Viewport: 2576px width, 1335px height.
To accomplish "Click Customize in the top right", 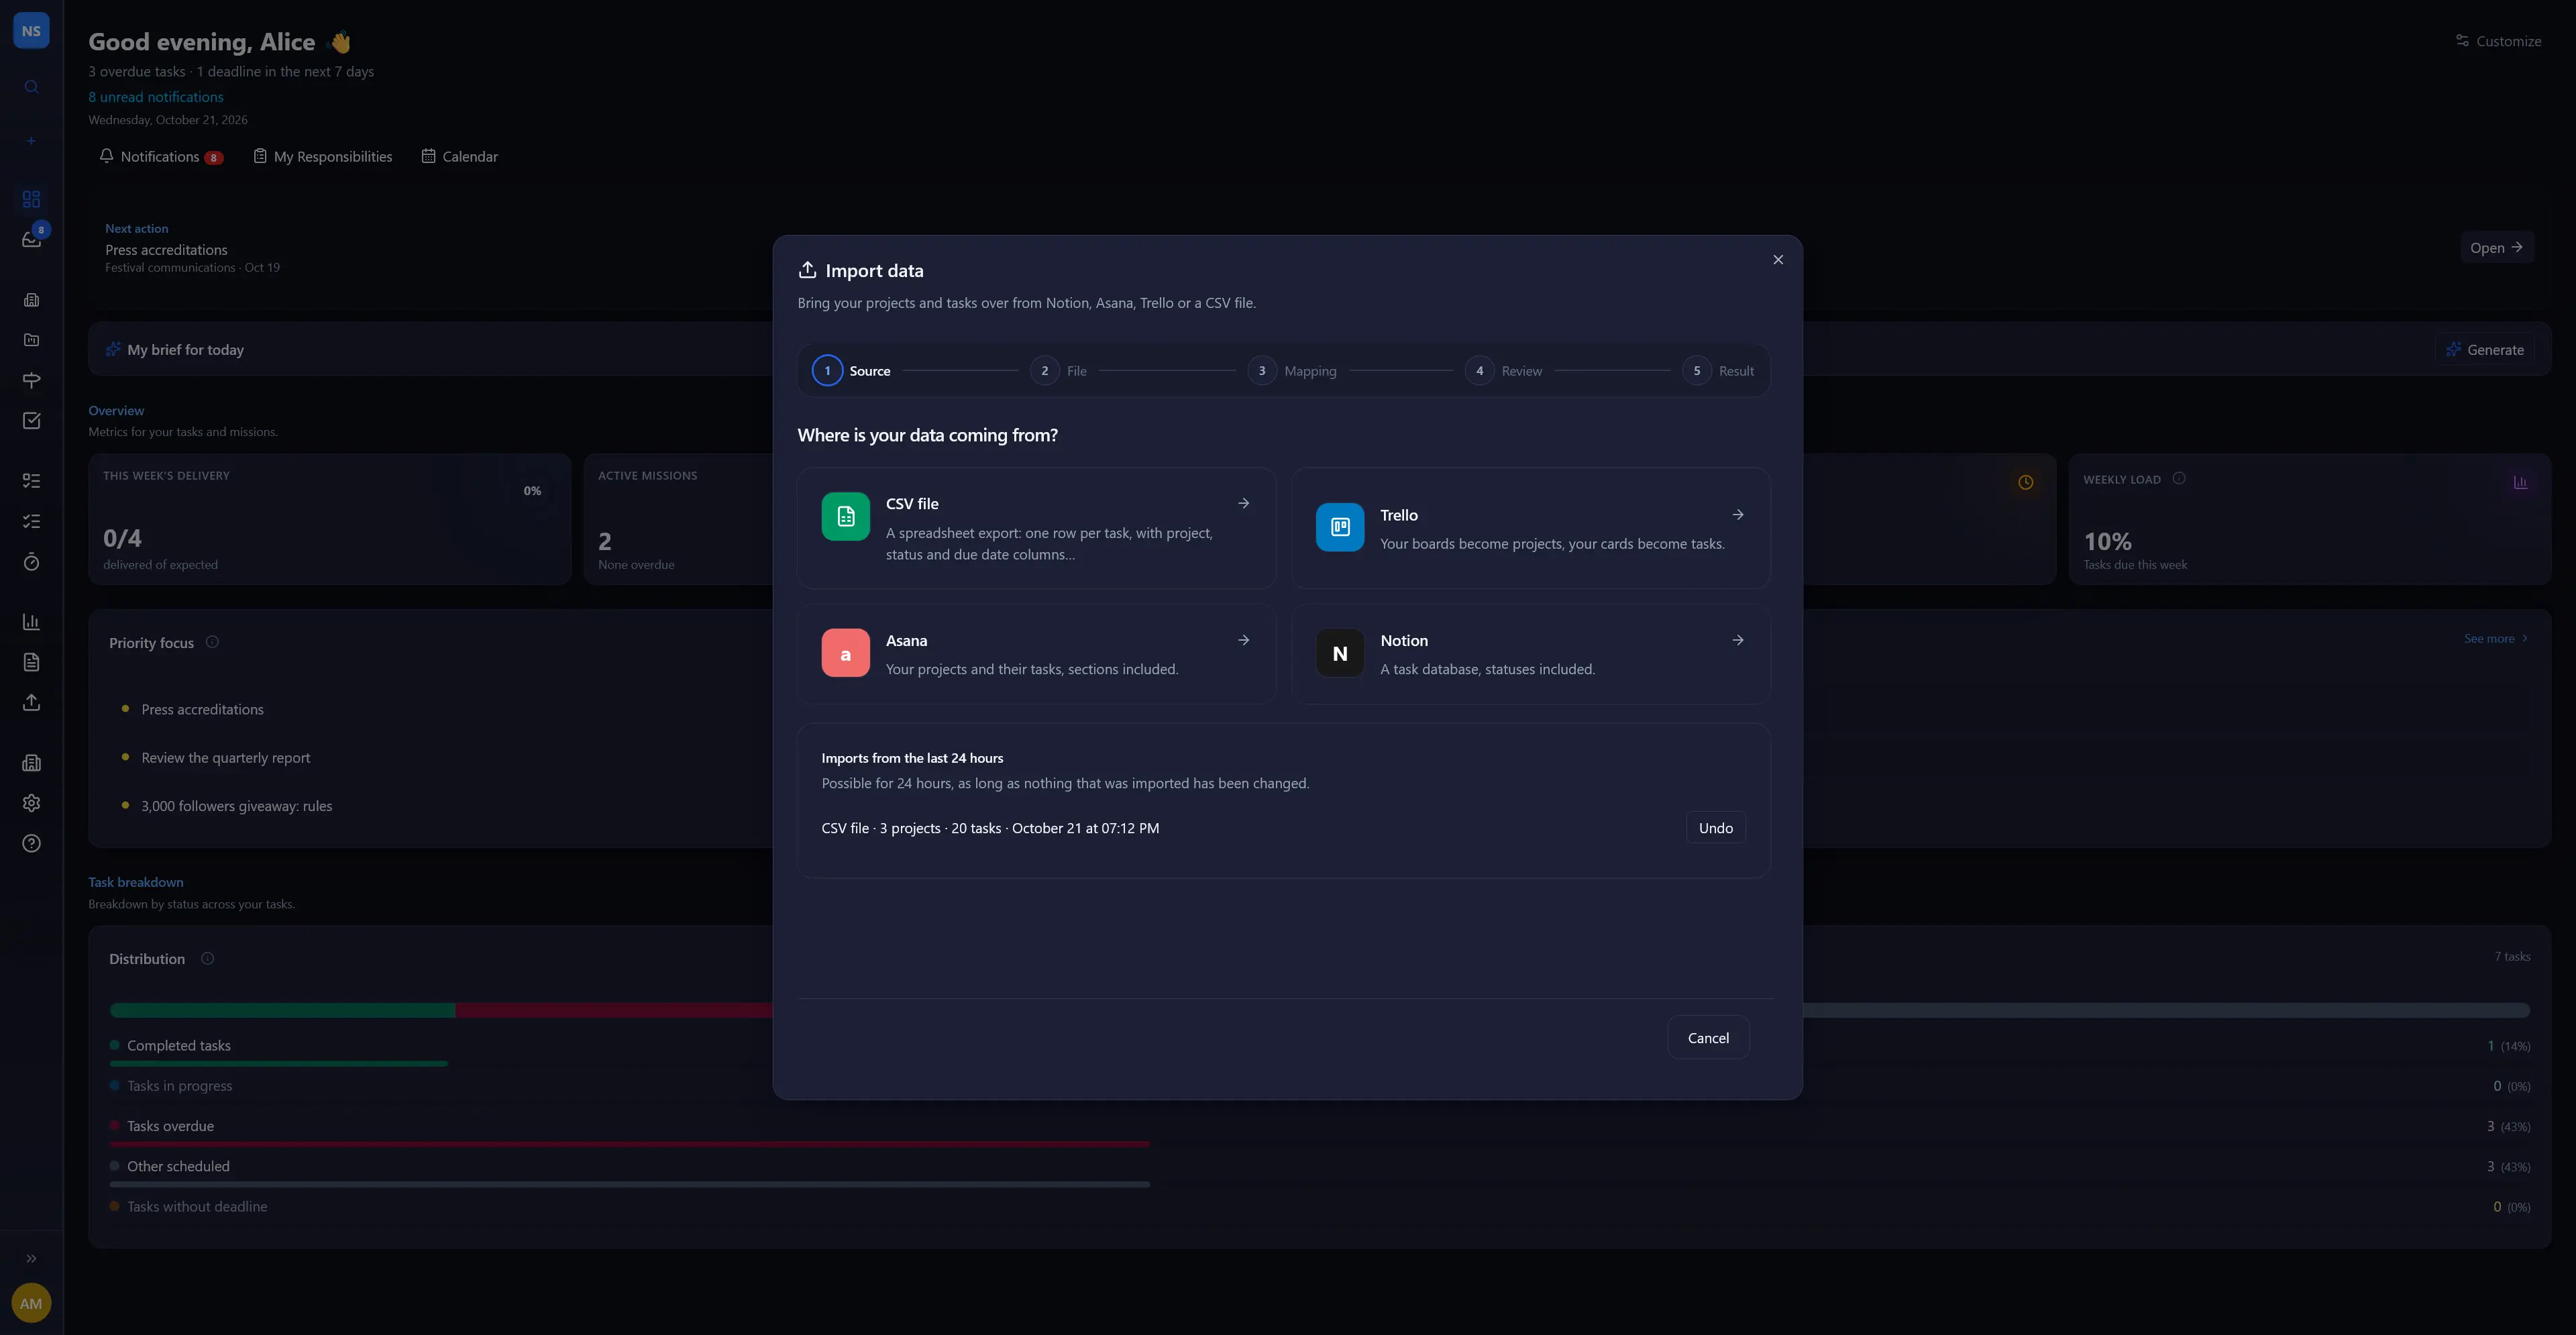I will coord(2498,41).
